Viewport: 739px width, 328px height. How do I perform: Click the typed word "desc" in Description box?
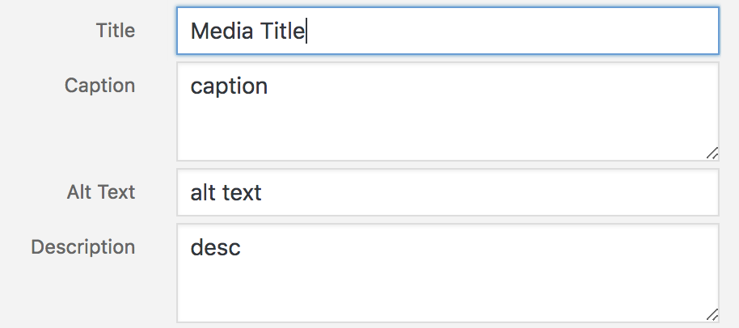(216, 247)
